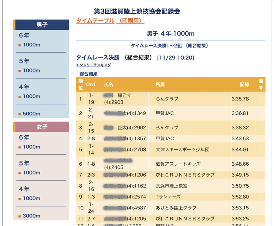This screenshot has height=226, width=274.
Task: Click the 大津スキースポーツ少年団 affiliation cell
Action: [x=182, y=150]
